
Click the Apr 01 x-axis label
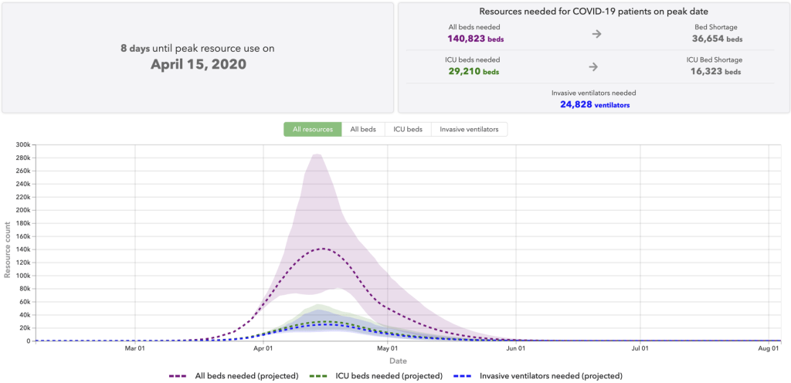coord(263,350)
